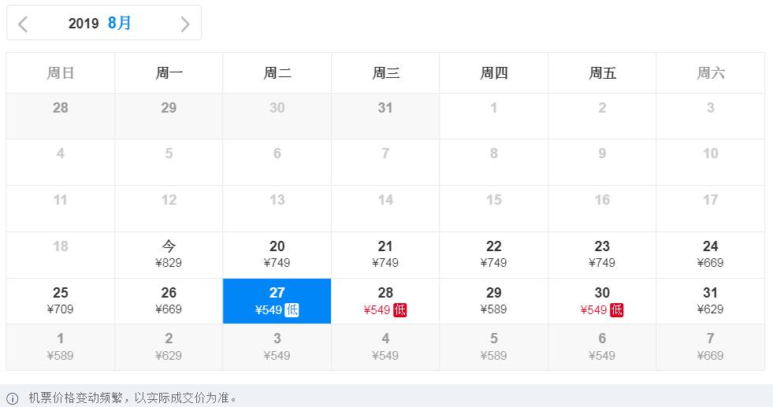Click the 低 badge on August 30
The height and width of the screenshot is (407, 773).
[616, 310]
